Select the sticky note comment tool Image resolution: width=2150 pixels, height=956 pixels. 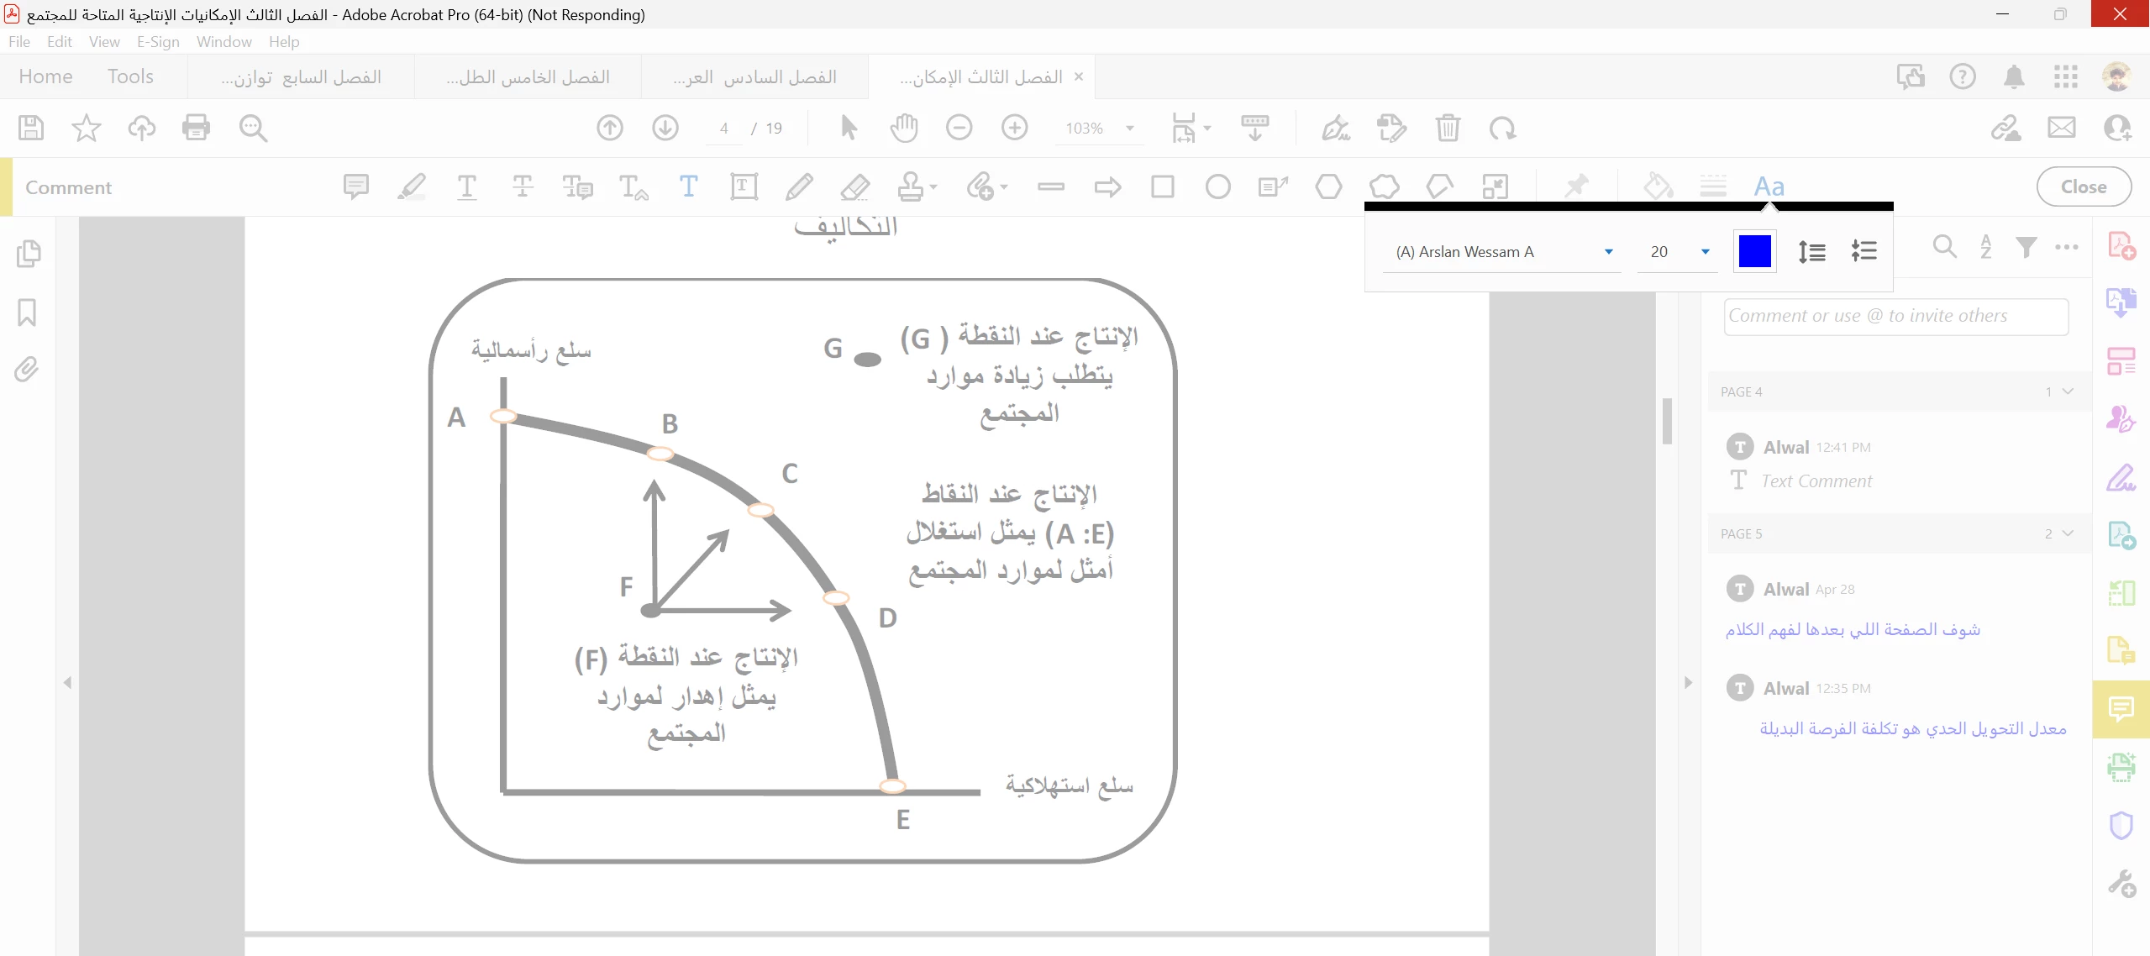(355, 186)
